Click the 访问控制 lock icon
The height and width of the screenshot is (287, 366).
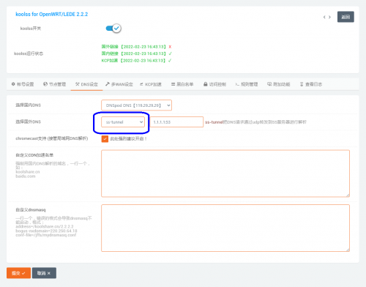(x=206, y=84)
